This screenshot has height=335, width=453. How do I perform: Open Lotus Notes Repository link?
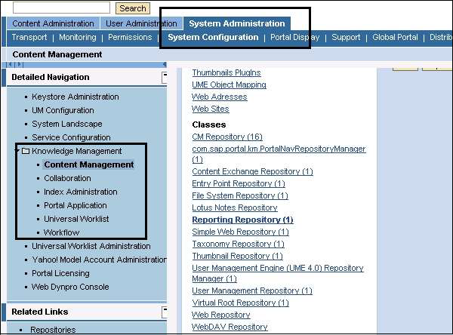coord(235,208)
